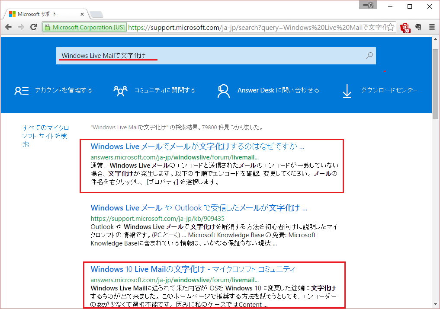View the green lock site security icon
The image size is (440, 309).
point(47,27)
